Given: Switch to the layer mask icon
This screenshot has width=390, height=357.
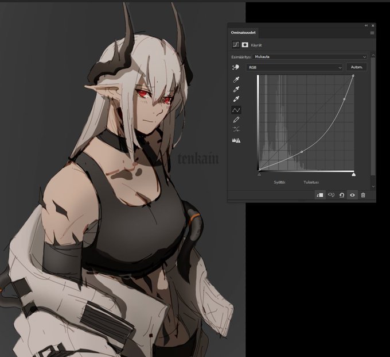Looking at the screenshot, I should [x=245, y=45].
